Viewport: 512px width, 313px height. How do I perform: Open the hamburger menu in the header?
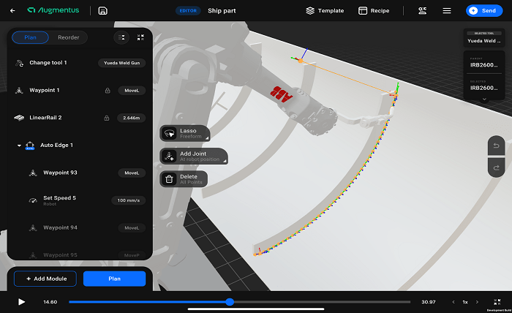(x=446, y=11)
